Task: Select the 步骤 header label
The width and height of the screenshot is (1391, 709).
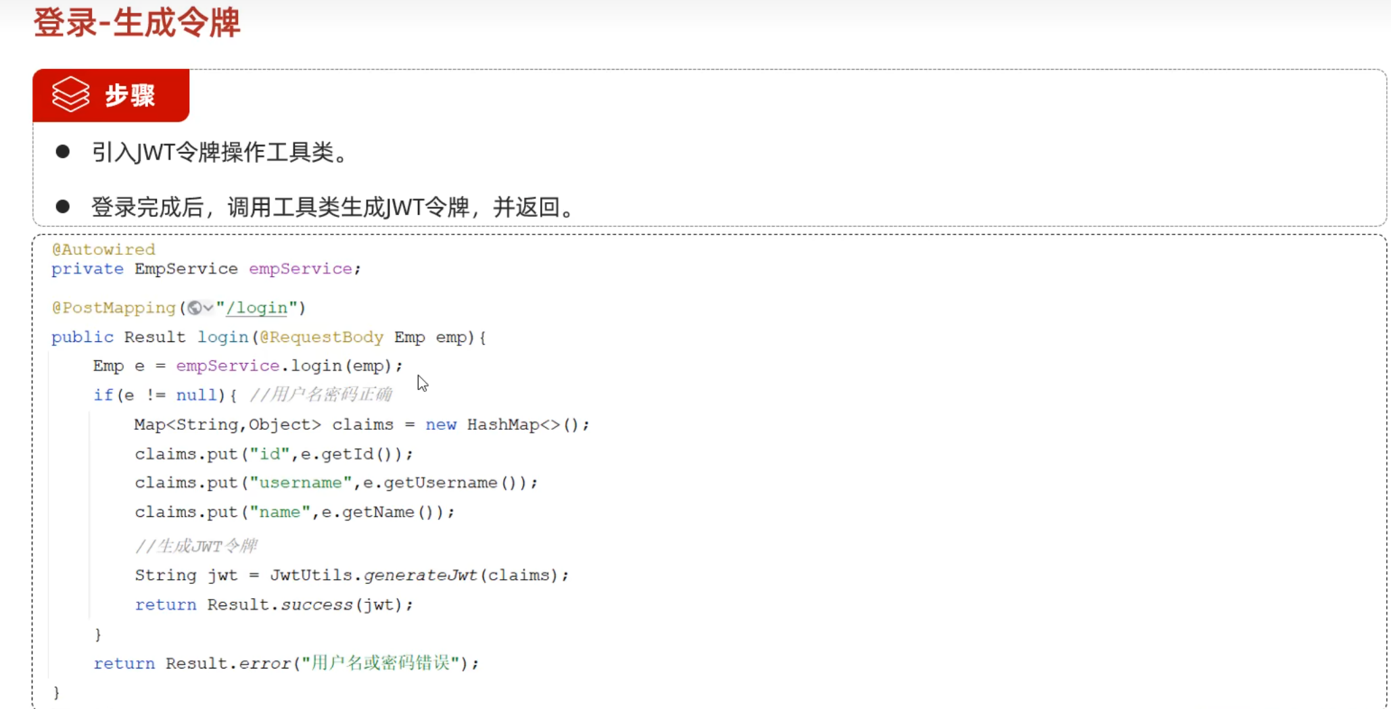Action: tap(130, 95)
